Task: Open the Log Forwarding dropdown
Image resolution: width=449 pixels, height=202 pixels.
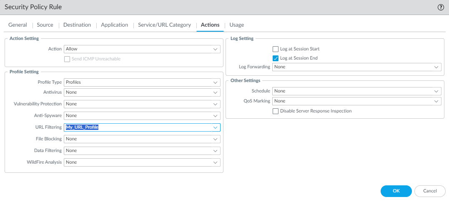Action: (x=356, y=67)
